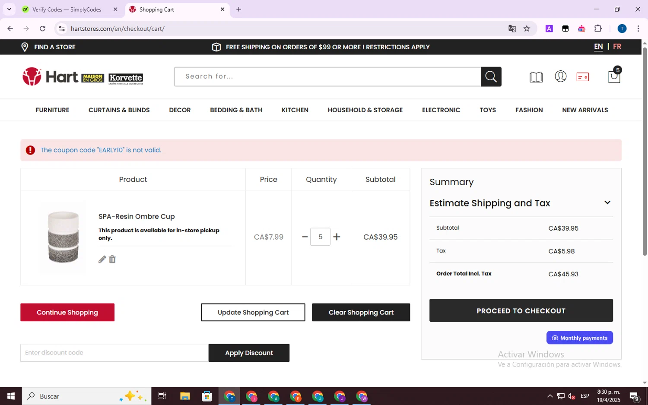Decrease quantity with the minus icon
Image resolution: width=648 pixels, height=405 pixels.
305,237
